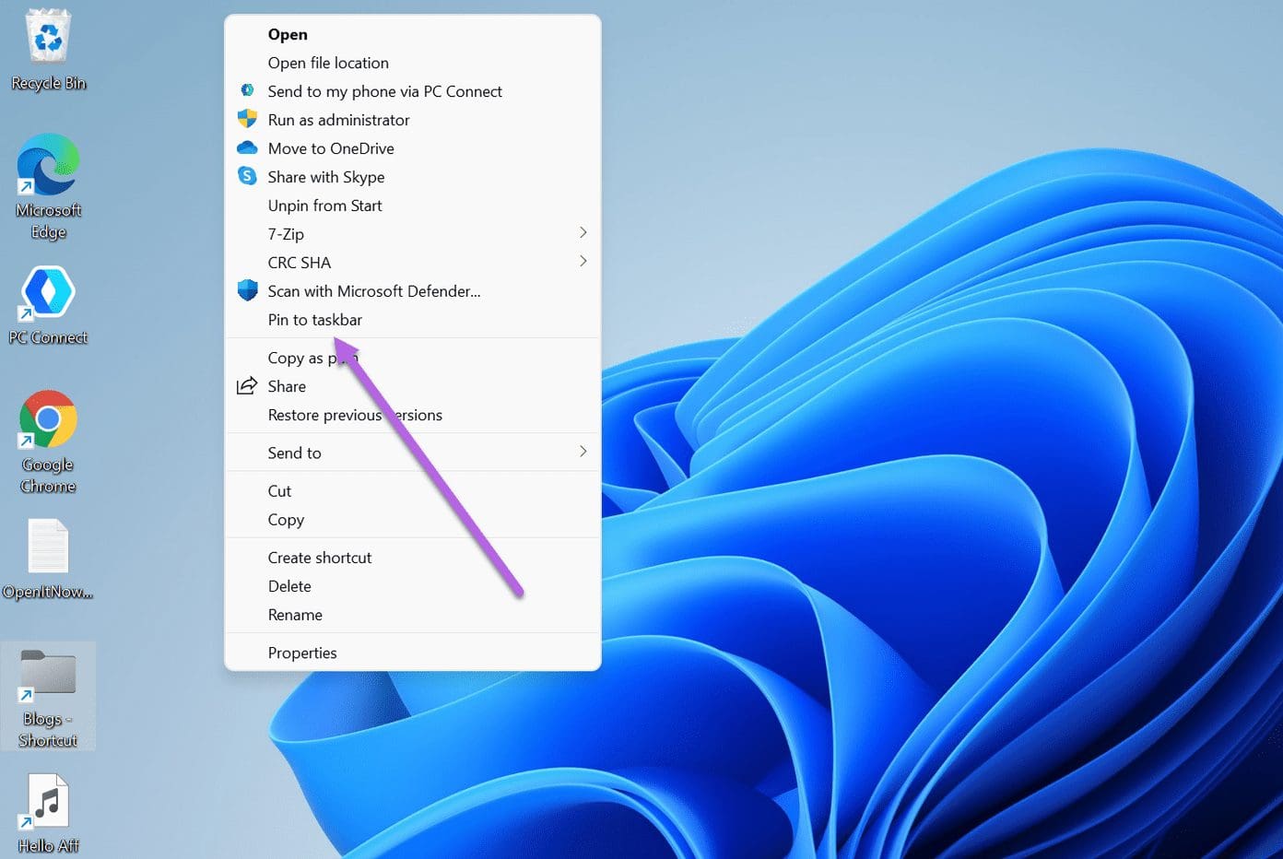
Task: Click Restore previous versions
Action: tap(355, 415)
